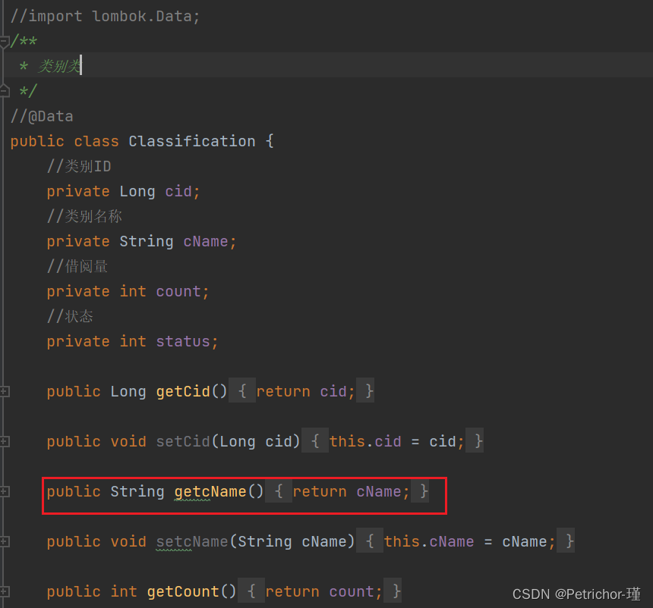Expand the getCid method fold
Screen dimensions: 653x608
pyautogui.click(x=4, y=391)
